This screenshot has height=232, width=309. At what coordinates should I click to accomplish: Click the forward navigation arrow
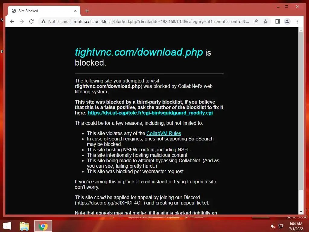click(22, 21)
